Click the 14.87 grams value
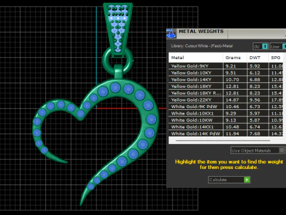The image size is (286, 215). (x=232, y=100)
